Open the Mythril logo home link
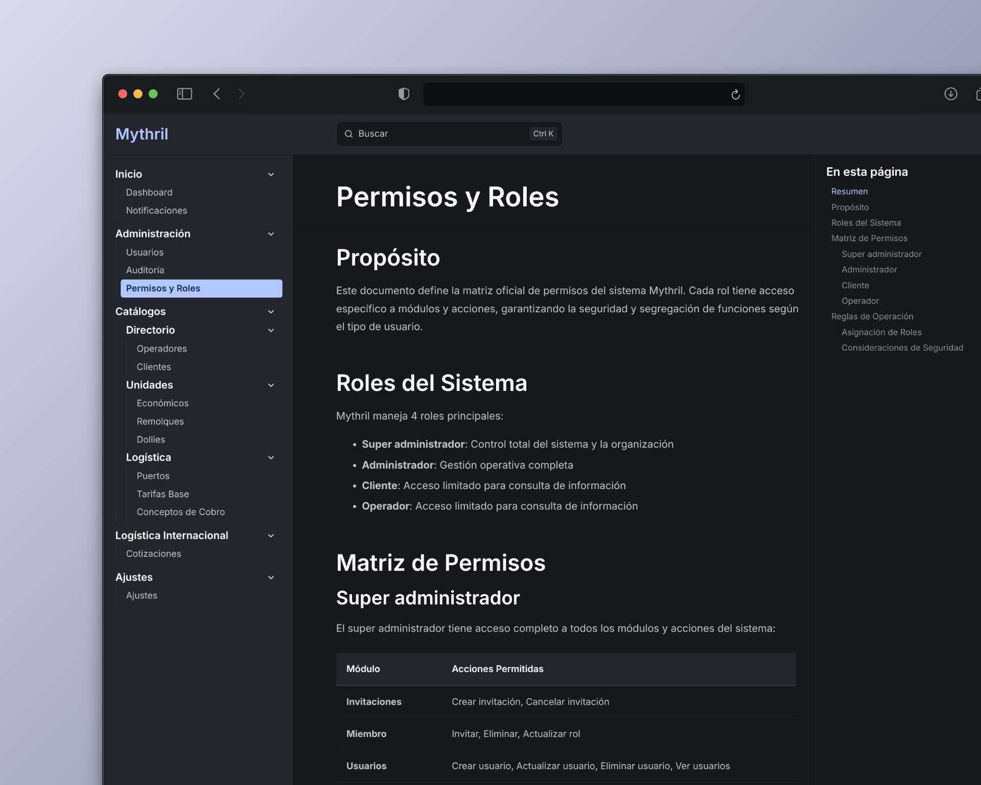The image size is (981, 785). coord(142,134)
